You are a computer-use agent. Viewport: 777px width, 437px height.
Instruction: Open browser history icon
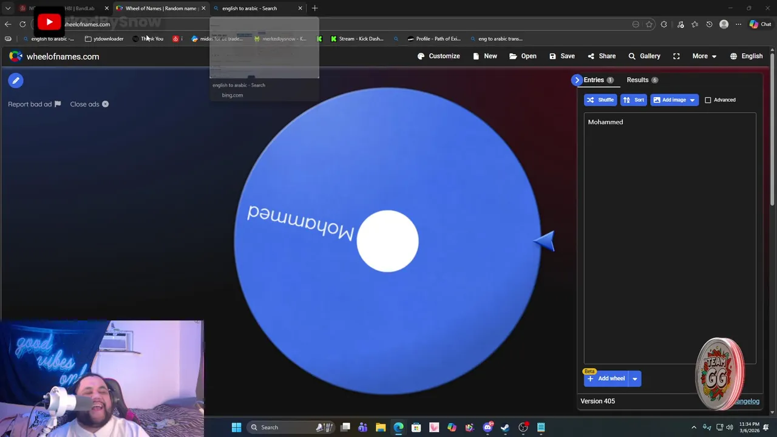[x=709, y=24]
